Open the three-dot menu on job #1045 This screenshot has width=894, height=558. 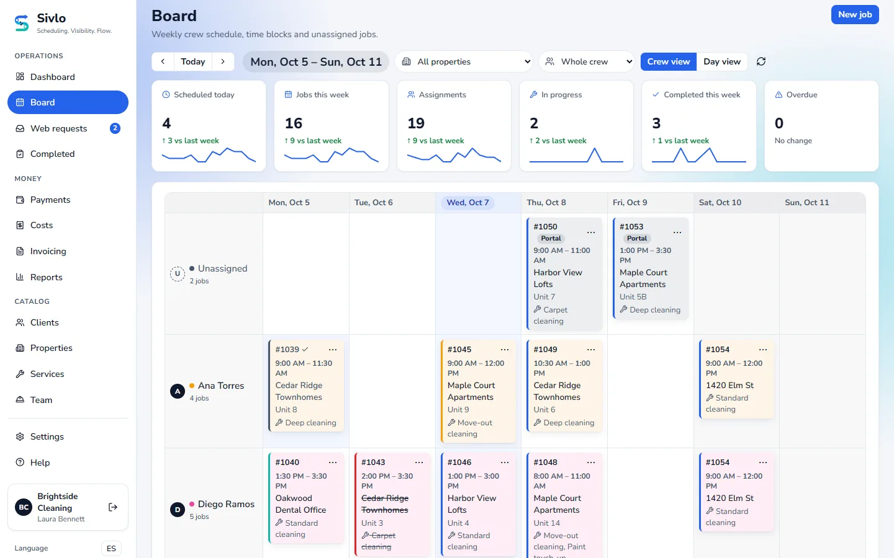[x=505, y=350]
